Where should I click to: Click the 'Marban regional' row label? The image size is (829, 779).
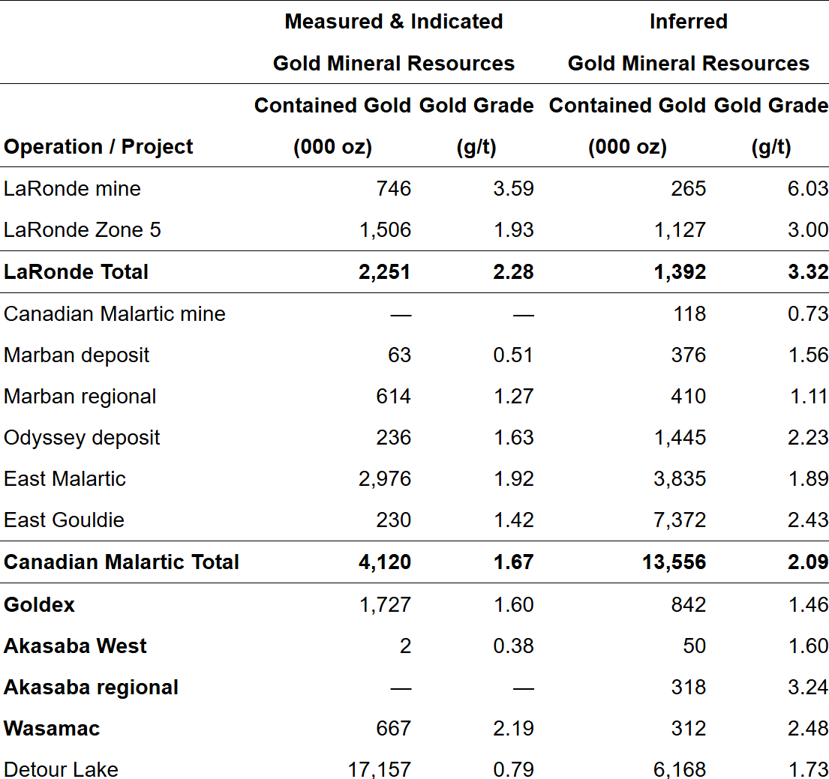80,396
